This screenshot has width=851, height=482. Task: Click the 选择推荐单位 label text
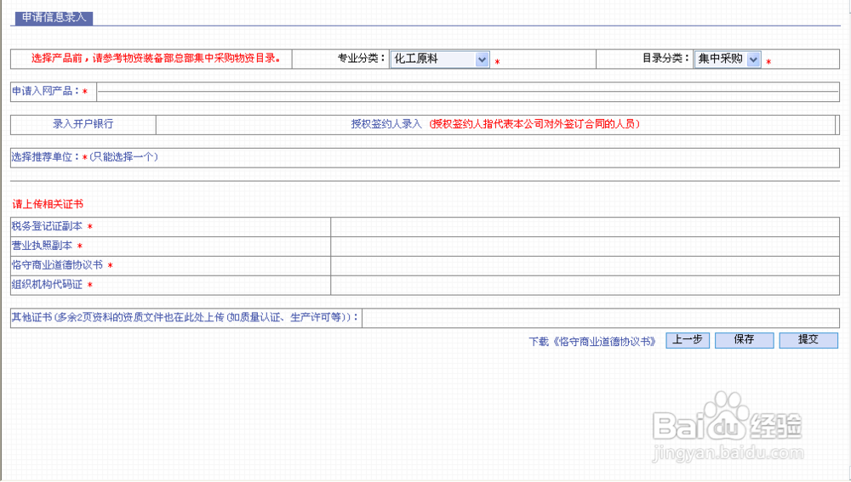(46, 157)
